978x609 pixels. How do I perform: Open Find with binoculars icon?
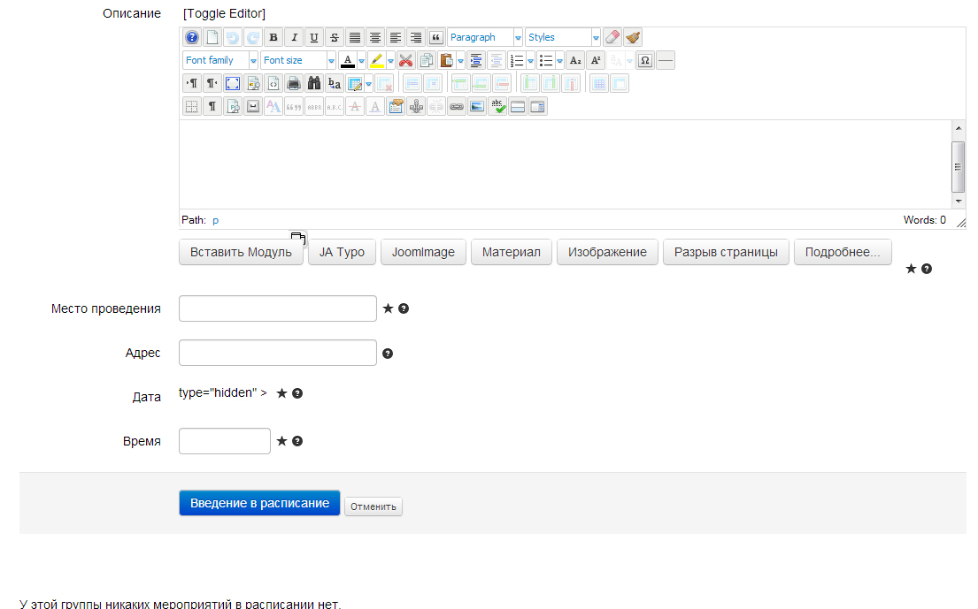[x=314, y=83]
